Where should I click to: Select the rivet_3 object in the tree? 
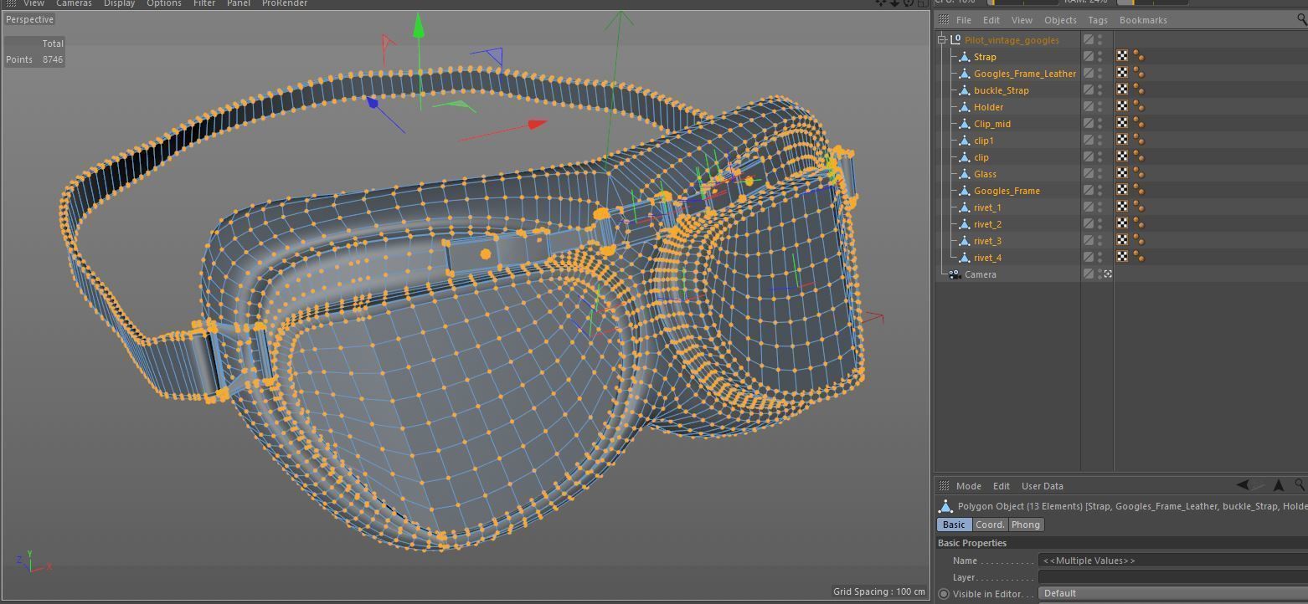click(x=987, y=241)
